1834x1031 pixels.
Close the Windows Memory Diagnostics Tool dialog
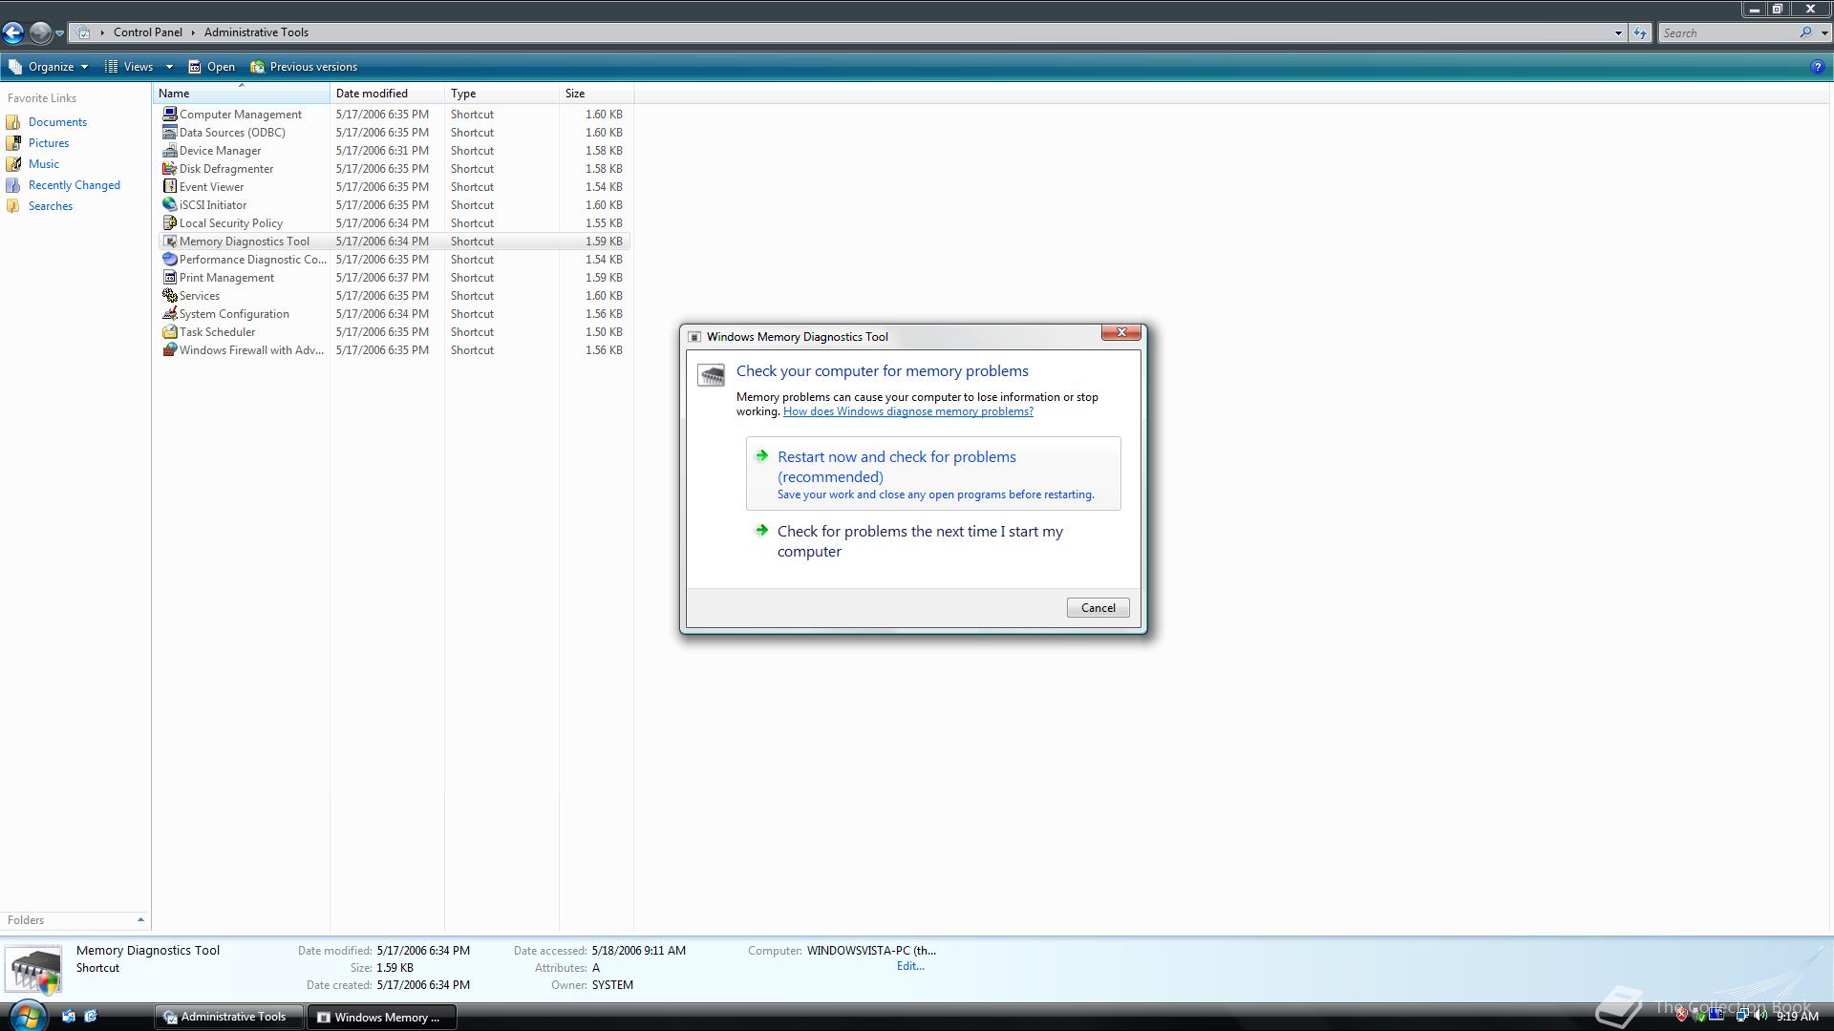1120,332
